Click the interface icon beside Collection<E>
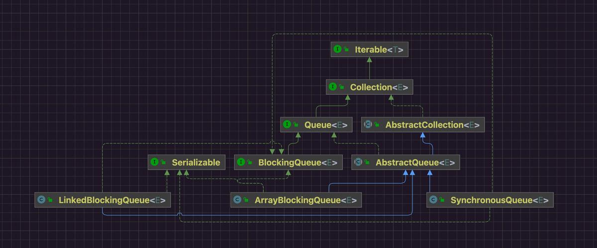The image size is (597, 248). click(x=333, y=87)
